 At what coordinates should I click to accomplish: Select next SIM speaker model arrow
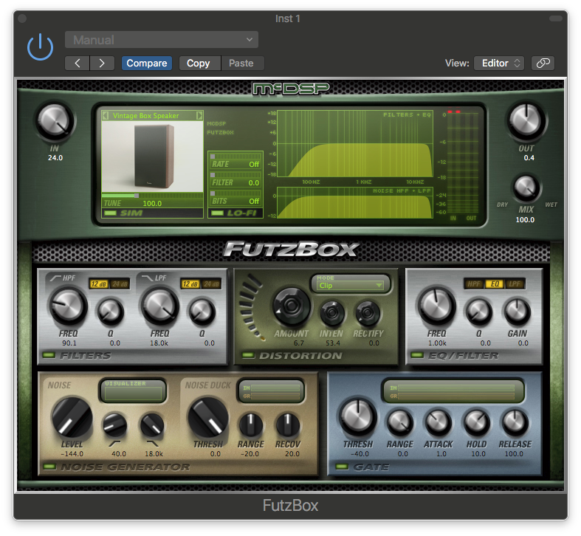click(x=199, y=115)
